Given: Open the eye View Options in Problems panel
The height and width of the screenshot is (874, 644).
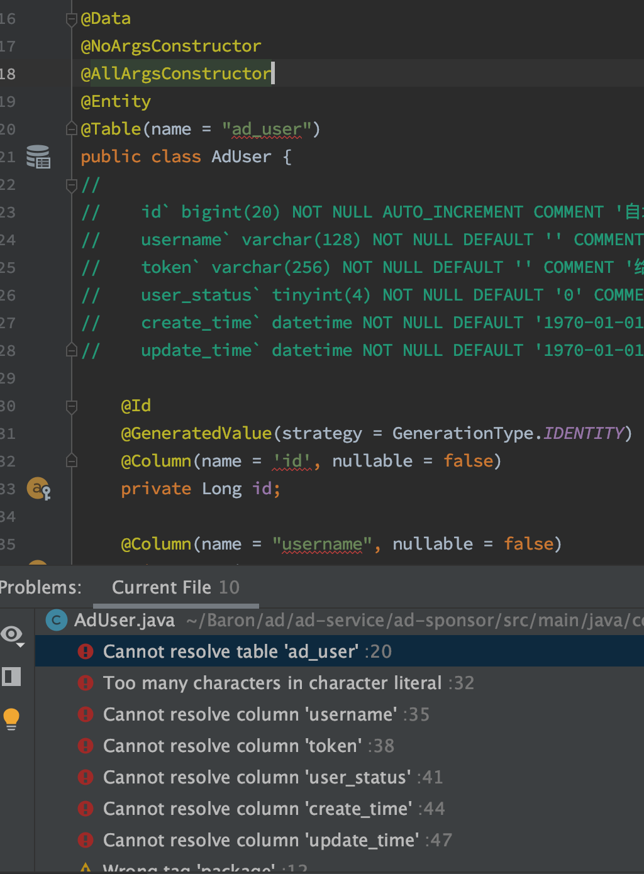Looking at the screenshot, I should (x=13, y=636).
